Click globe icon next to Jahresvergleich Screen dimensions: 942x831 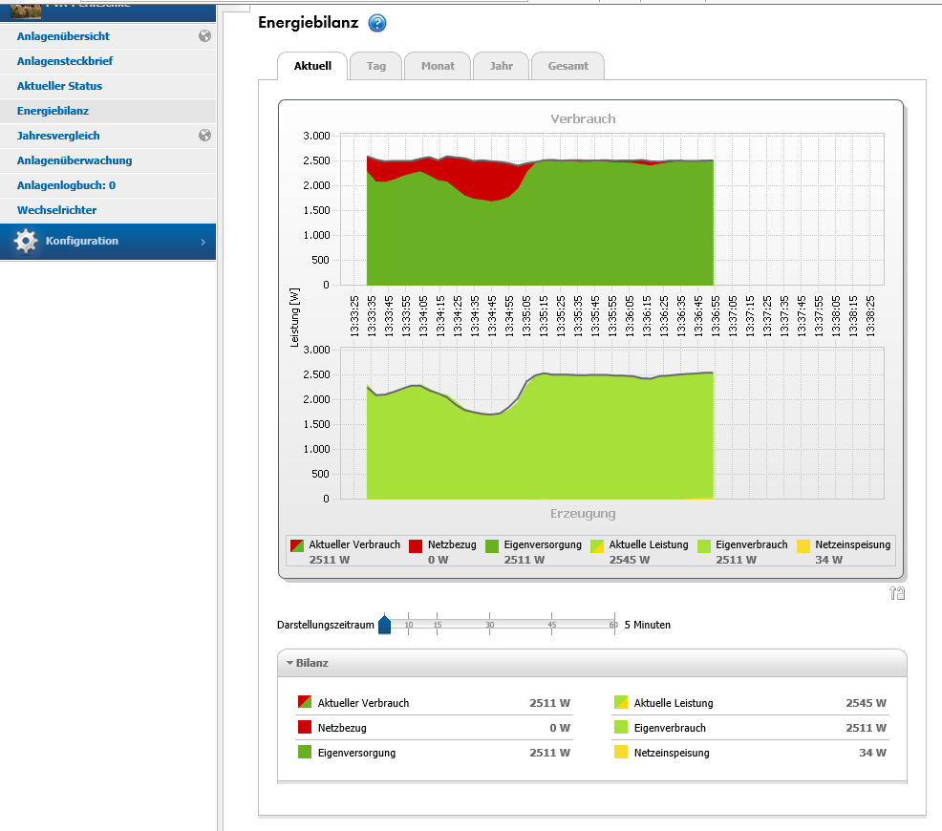(x=204, y=136)
